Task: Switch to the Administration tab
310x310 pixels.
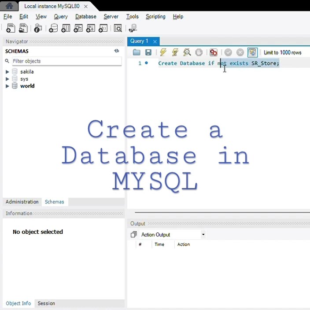Action: click(x=22, y=202)
